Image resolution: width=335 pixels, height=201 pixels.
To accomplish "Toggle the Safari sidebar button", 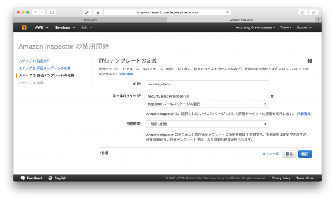I will 51,12.
